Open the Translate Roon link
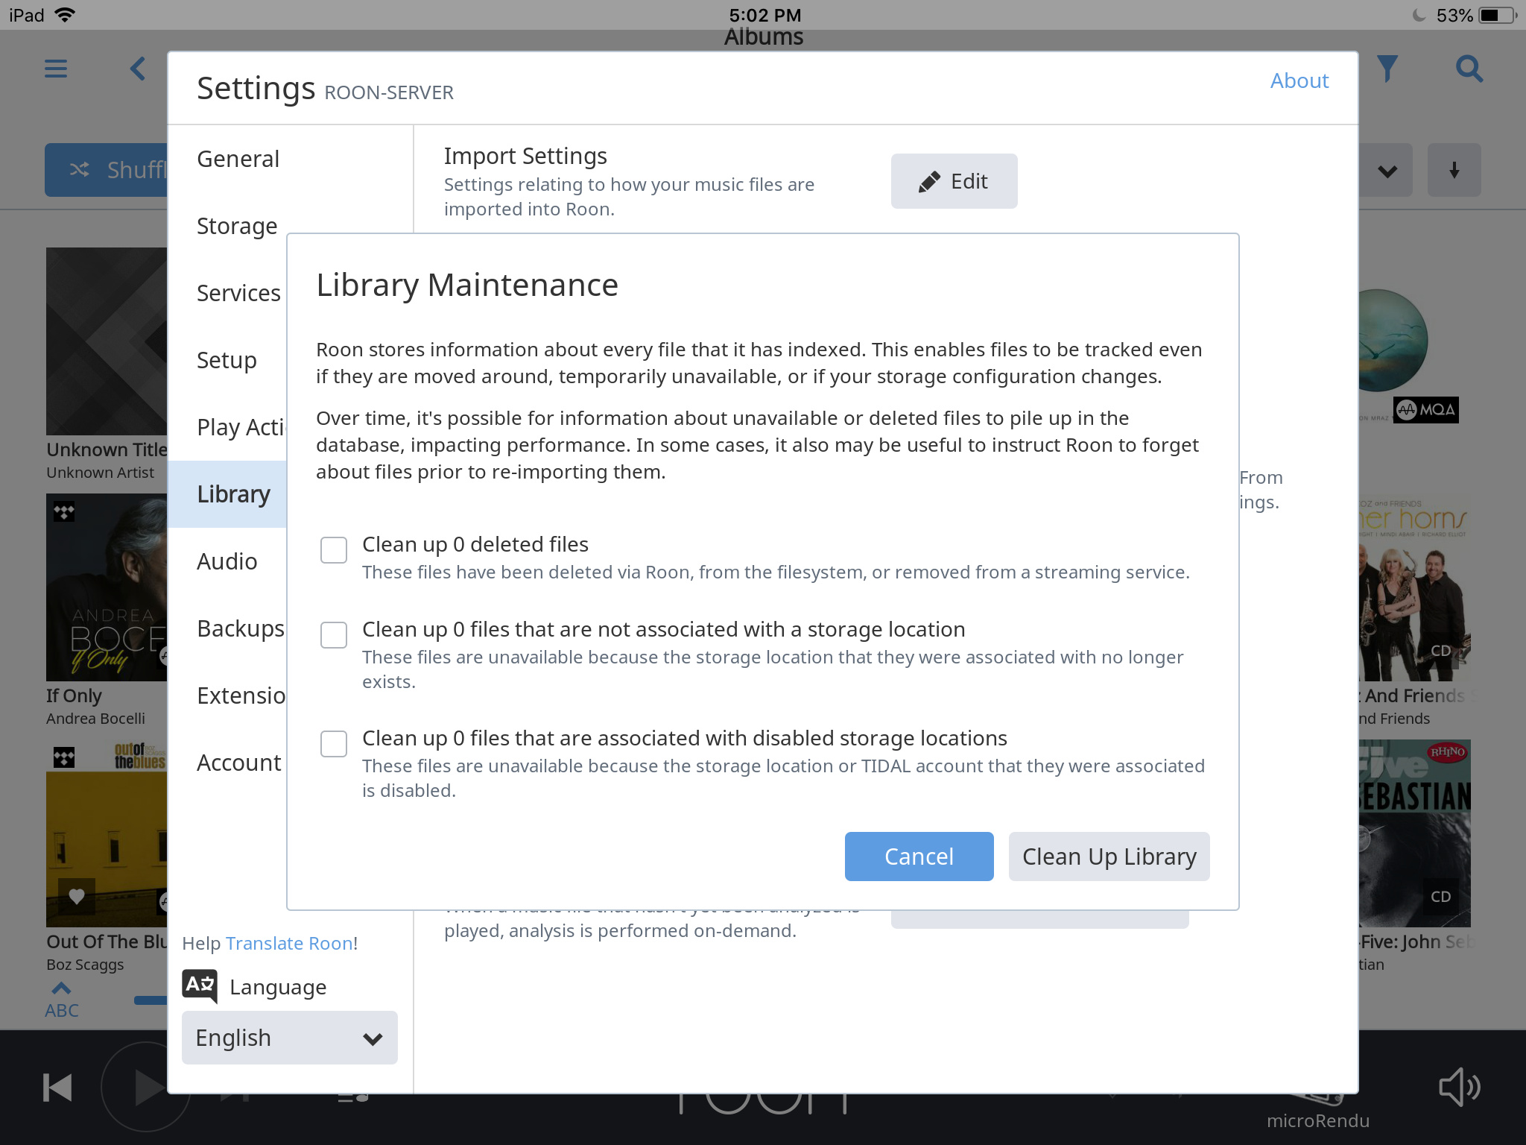The image size is (1526, 1145). coord(290,943)
